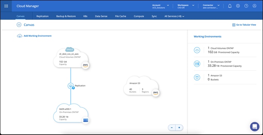Image resolution: width=263 pixels, height=135 pixels.
Task: Open the app launcher grid icon
Action: click(6, 6)
